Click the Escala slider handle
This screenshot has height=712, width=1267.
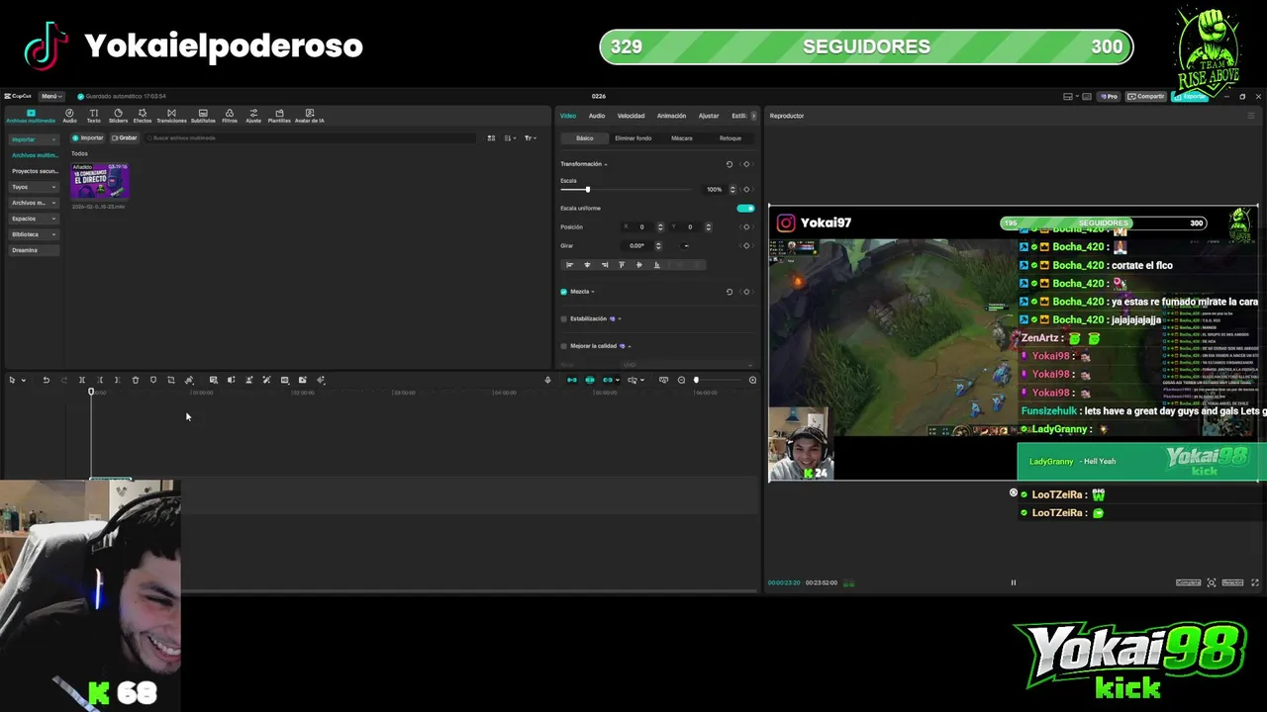coord(587,189)
